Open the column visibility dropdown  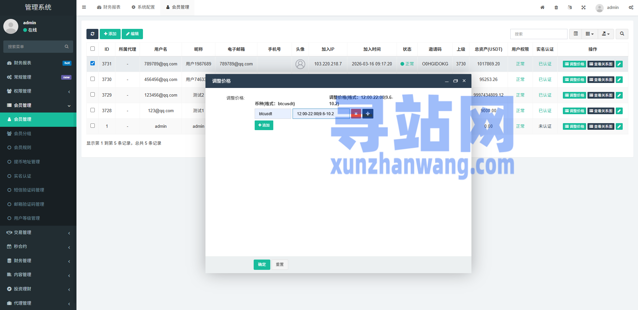coord(589,34)
